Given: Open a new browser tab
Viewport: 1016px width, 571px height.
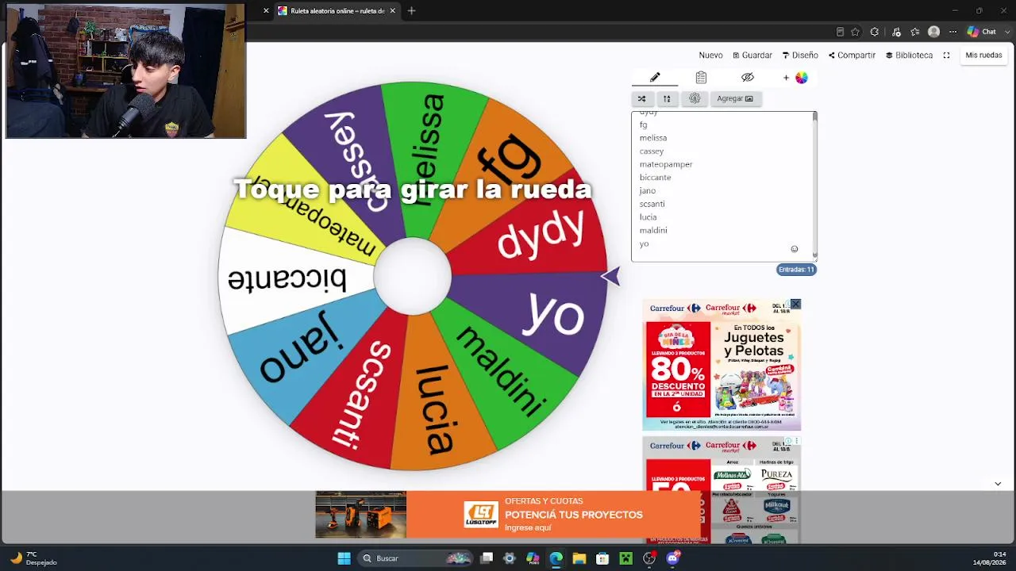Looking at the screenshot, I should (411, 11).
